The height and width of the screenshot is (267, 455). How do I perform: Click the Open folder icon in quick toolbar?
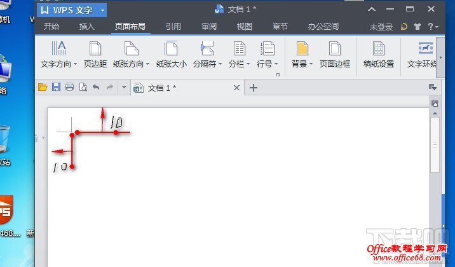[x=43, y=87]
